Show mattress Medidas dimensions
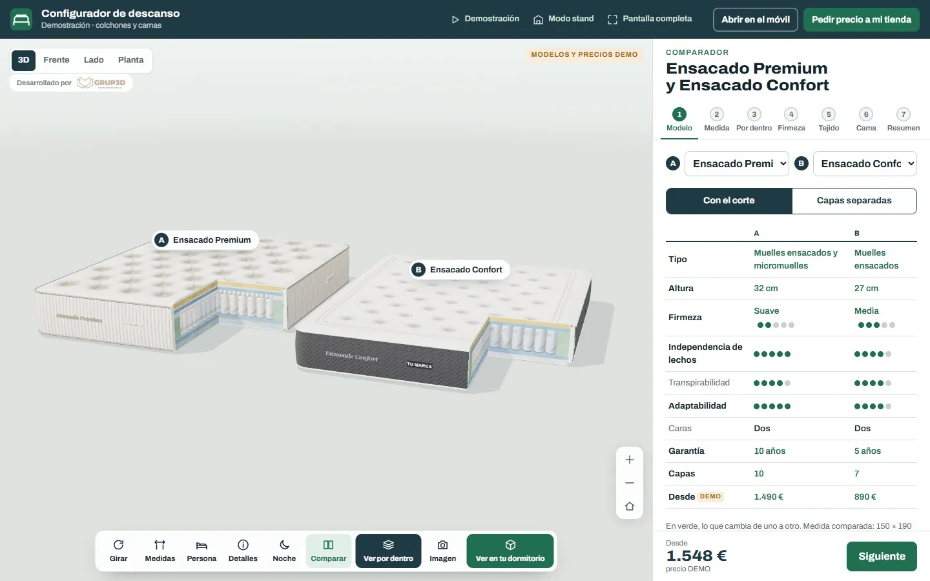The width and height of the screenshot is (930, 581). (x=160, y=551)
